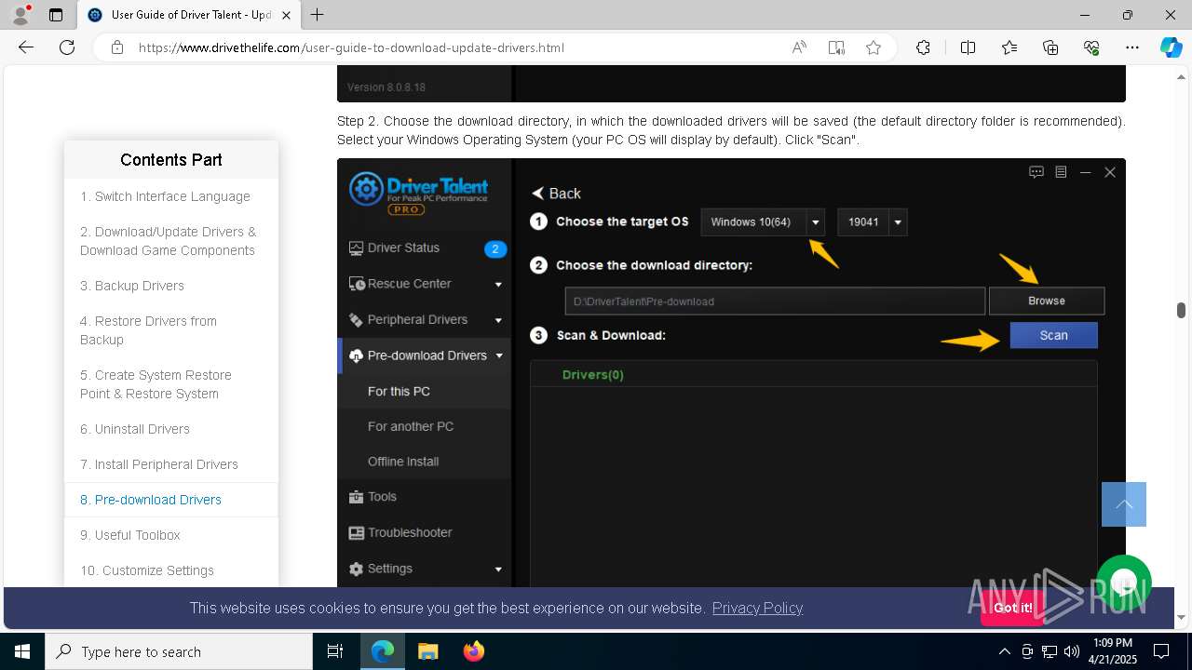The image size is (1192, 670).
Task: Click the browser profile icon
Action: pyautogui.click(x=20, y=15)
